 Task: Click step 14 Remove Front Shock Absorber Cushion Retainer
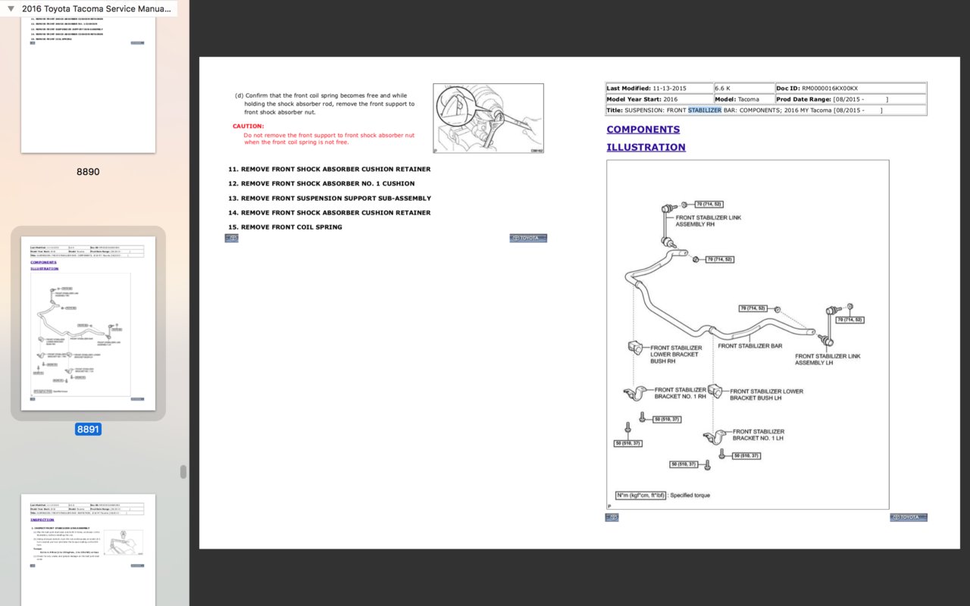tap(330, 213)
